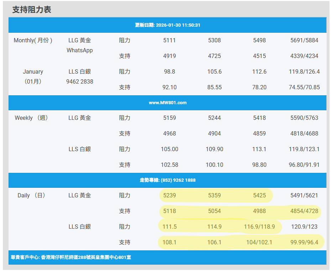Click monthly gold resistance value 5111

pos(170,41)
